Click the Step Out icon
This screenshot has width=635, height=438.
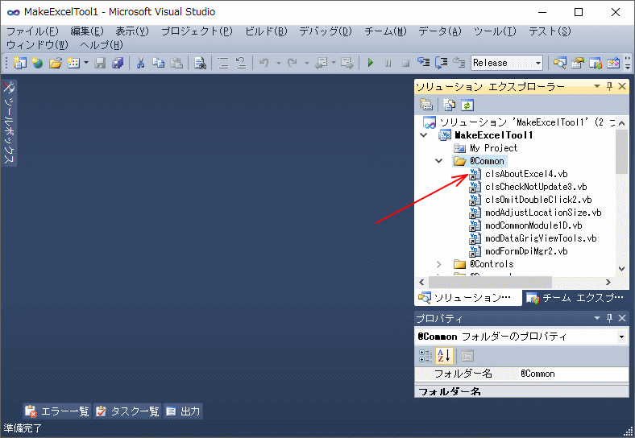pyautogui.click(x=459, y=63)
